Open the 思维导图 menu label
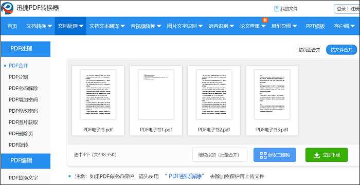 point(281,26)
